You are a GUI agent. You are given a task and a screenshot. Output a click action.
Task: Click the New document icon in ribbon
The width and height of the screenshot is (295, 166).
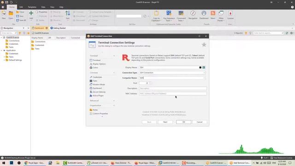[4, 13]
